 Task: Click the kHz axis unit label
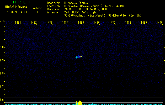2,21
